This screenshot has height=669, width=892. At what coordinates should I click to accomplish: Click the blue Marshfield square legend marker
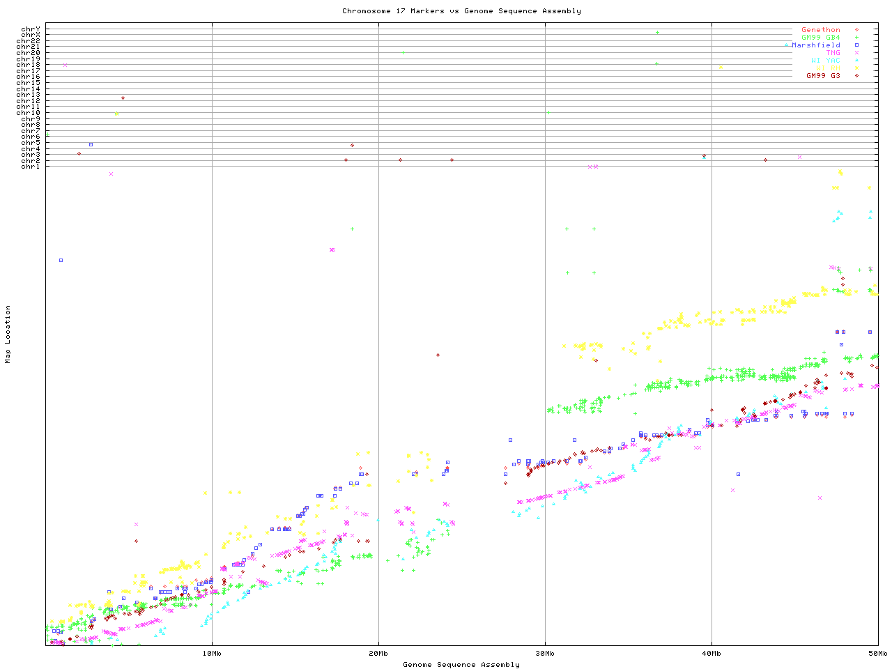(856, 45)
